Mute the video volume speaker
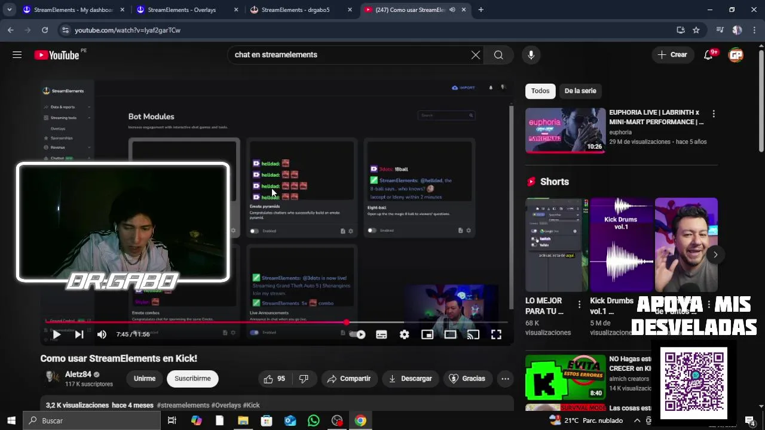 tap(102, 334)
